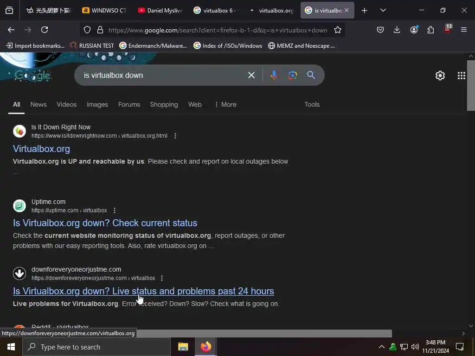Open File Explorer from taskbar
This screenshot has width=475, height=356.
coord(183,347)
